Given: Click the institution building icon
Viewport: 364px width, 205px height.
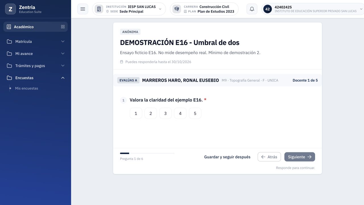Looking at the screenshot, I should click(99, 9).
